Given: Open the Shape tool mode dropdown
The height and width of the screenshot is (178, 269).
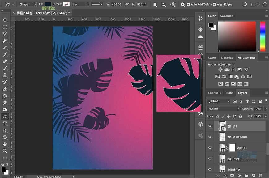Looking at the screenshot, I should pyautogui.click(x=27, y=5).
